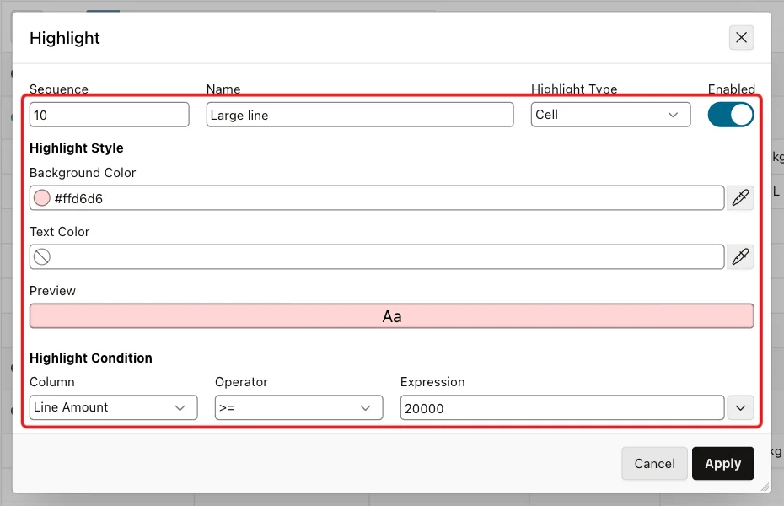Click the Sequence input field
Image resolution: width=784 pixels, height=506 pixels.
(x=109, y=115)
